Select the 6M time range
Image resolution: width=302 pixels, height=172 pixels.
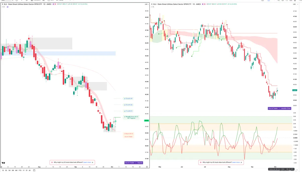tap(16, 170)
